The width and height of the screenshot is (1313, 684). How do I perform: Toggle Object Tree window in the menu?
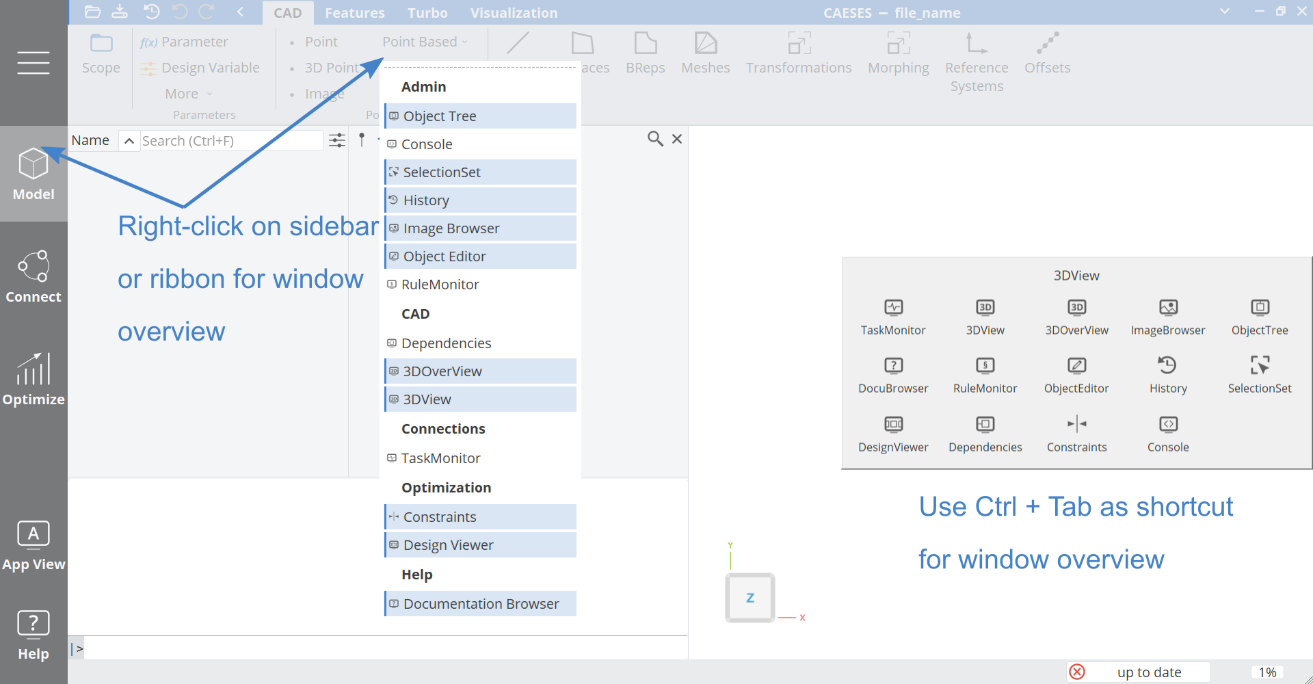tap(480, 116)
